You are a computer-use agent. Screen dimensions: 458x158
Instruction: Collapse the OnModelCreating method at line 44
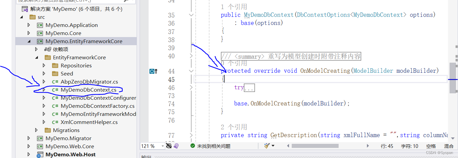click(191, 71)
